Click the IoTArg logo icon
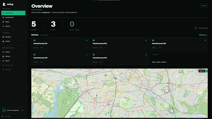The image size is (212, 119). point(4,4)
